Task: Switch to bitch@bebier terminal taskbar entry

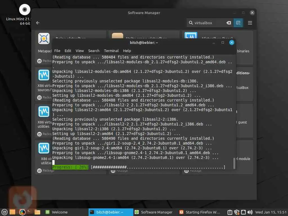Action: tap(111, 212)
